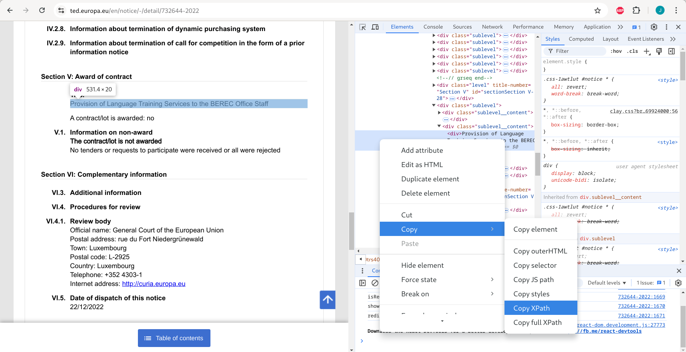This screenshot has width=686, height=352.
Task: Select Copy full XPath from the menu
Action: [537, 322]
